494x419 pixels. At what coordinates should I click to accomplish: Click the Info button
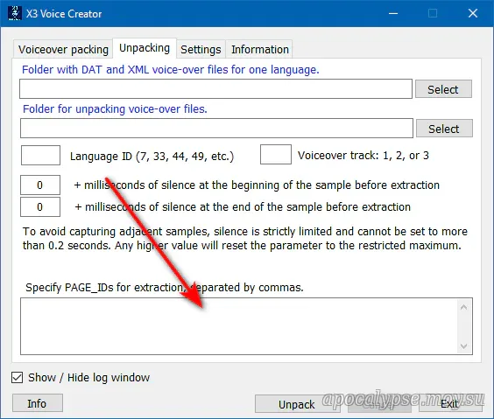[x=38, y=403]
